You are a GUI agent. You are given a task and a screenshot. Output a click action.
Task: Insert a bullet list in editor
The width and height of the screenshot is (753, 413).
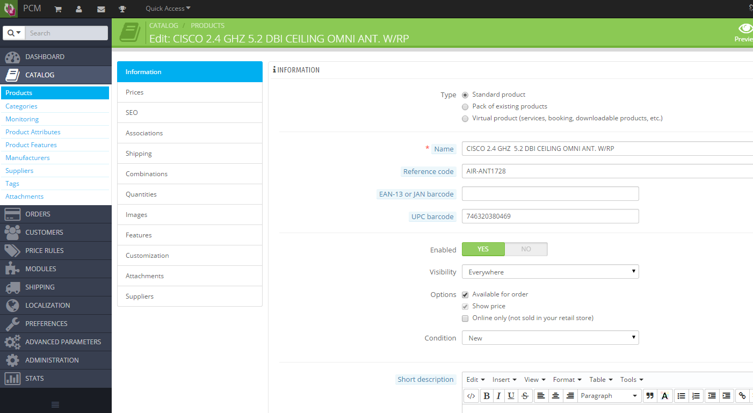pyautogui.click(x=682, y=396)
